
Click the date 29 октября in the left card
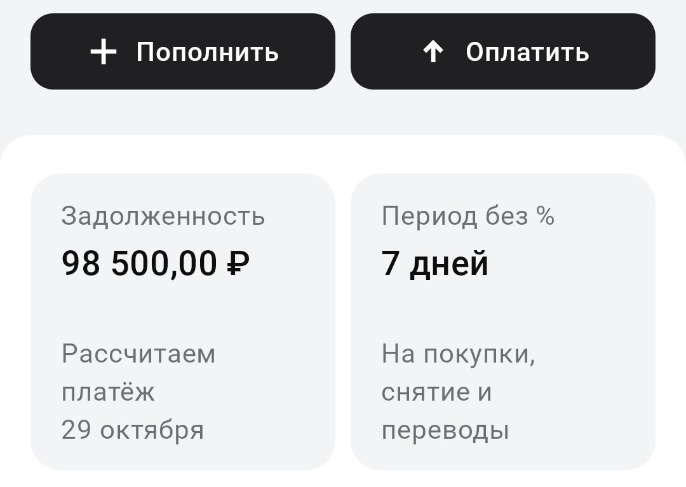[x=132, y=430]
